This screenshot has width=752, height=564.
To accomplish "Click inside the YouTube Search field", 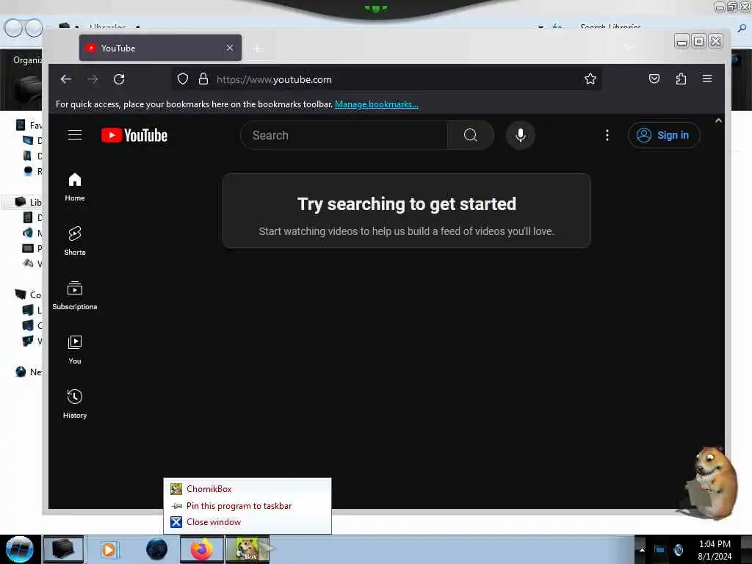I will (344, 135).
